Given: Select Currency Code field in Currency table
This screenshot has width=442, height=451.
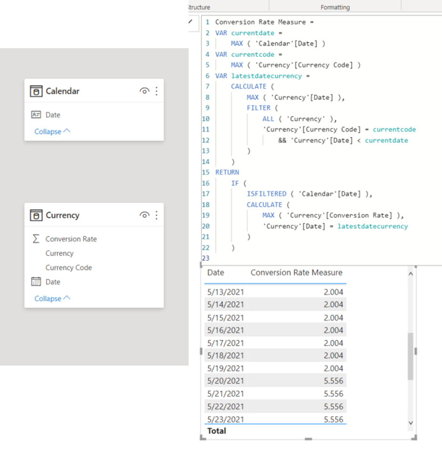Looking at the screenshot, I should tap(69, 267).
